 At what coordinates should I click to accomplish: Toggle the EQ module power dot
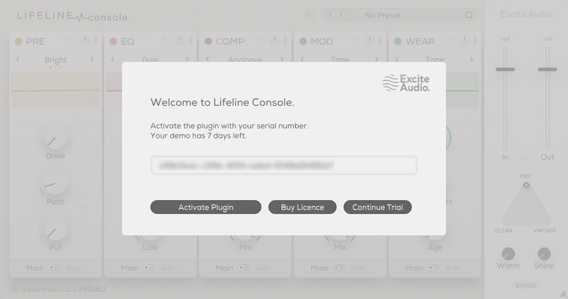tap(114, 41)
